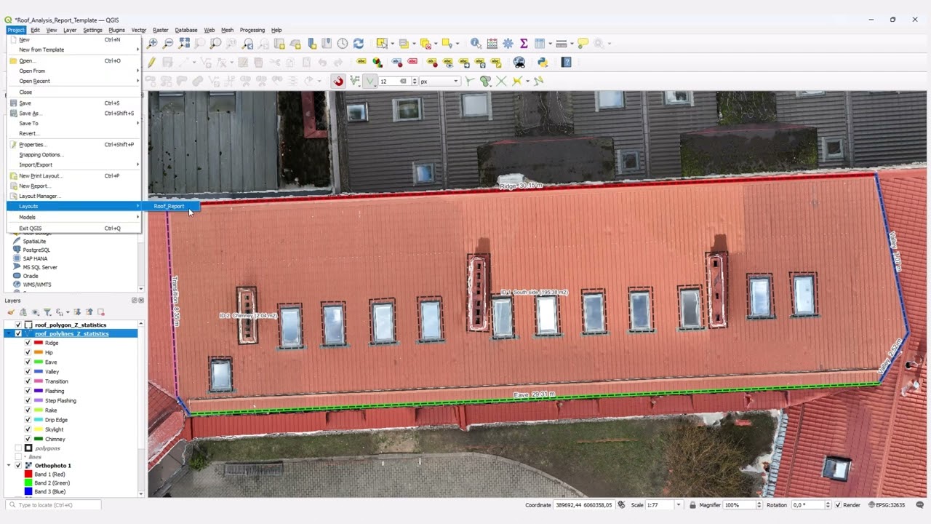
Task: Click the Refresh map canvas icon
Action: 359,44
